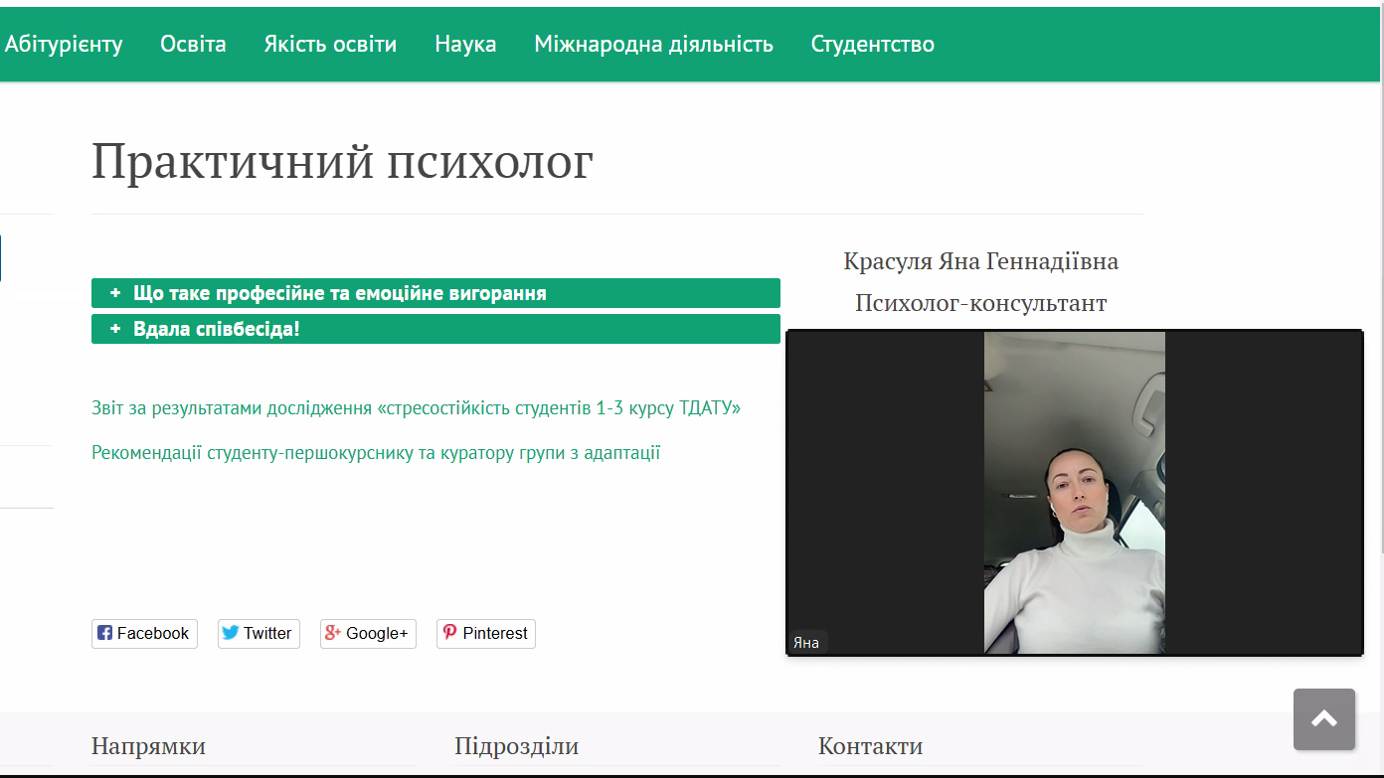Open 'Рекомендації студенту-першокурснику' link
Image resolution: width=1384 pixels, height=778 pixels.
pos(376,453)
